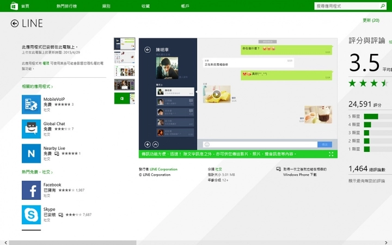Viewport: 392px width, 245px height.
Task: Click the 1,464 review count text
Action: [367, 169]
